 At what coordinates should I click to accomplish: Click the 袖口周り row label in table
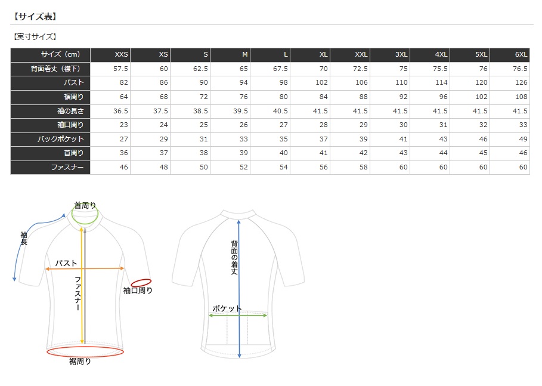pos(51,125)
